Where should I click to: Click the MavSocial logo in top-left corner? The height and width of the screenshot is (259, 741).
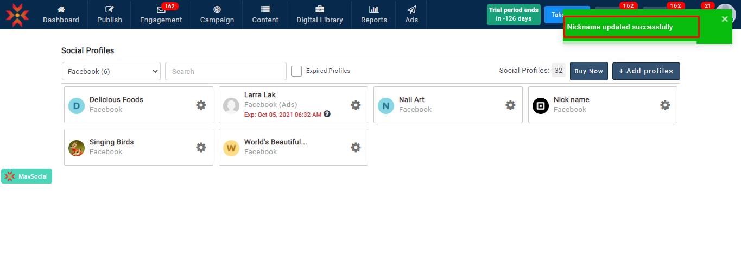pyautogui.click(x=17, y=15)
